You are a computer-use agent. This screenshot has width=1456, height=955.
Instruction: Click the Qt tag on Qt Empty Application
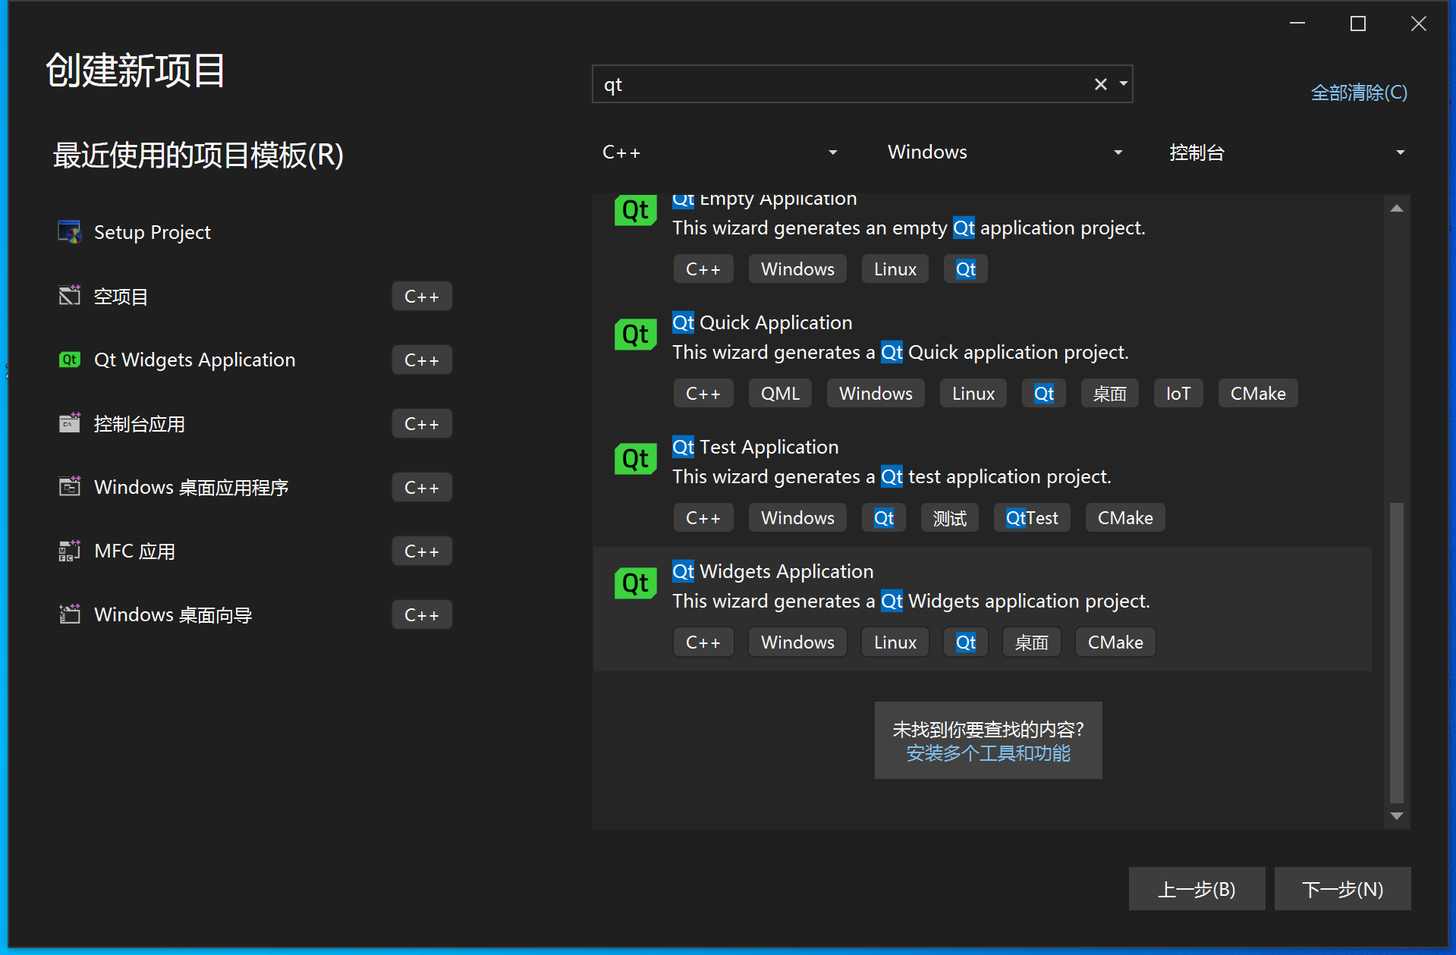(965, 269)
